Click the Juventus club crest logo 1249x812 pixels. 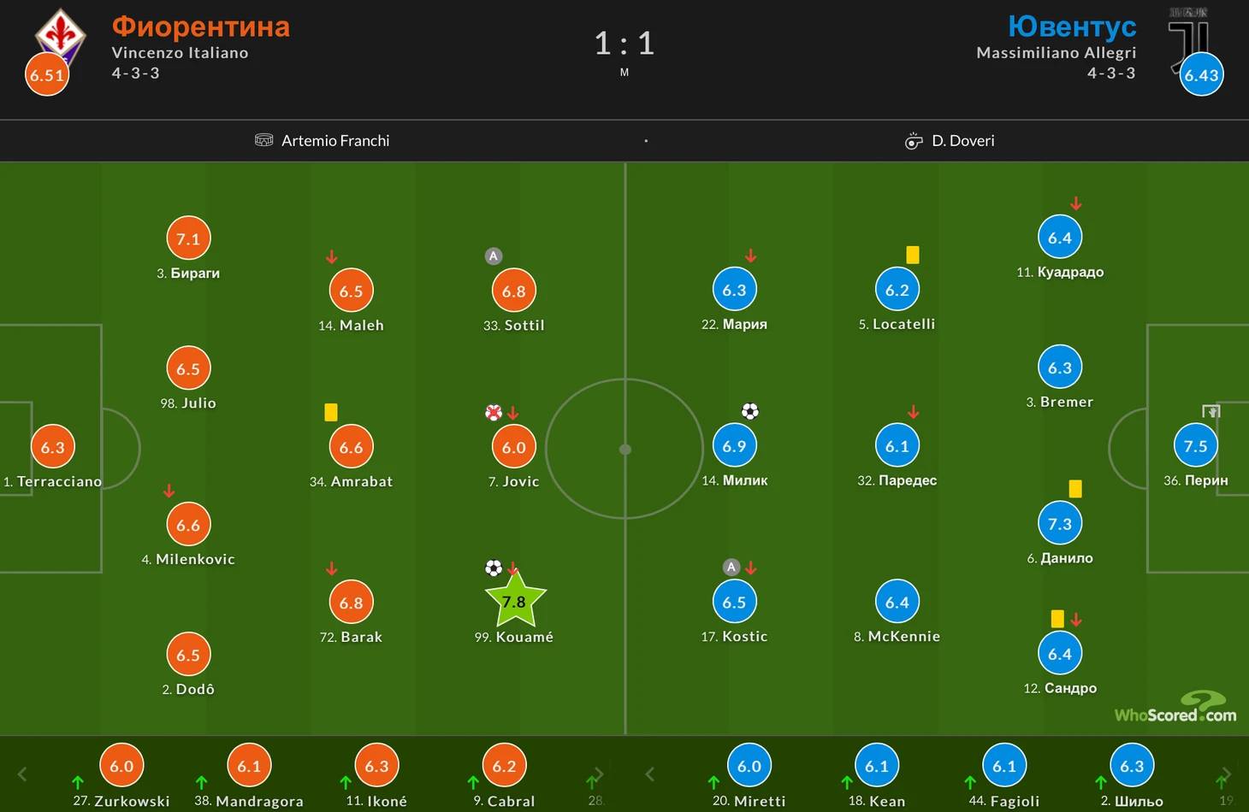coord(1189,38)
